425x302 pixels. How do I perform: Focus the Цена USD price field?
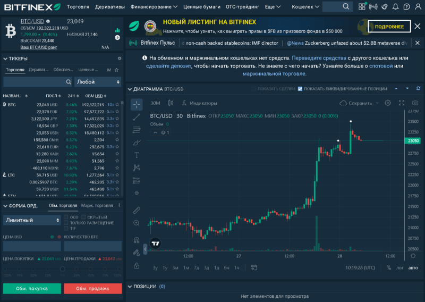click(32, 246)
